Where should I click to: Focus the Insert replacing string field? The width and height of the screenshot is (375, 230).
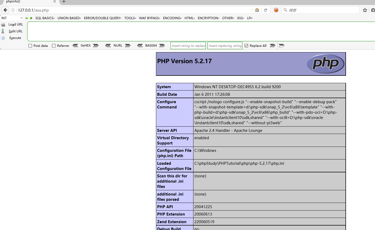[x=225, y=46]
